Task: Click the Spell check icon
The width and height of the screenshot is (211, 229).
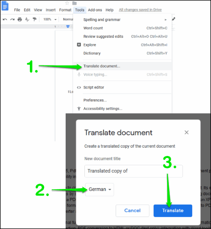Action: [27, 19]
